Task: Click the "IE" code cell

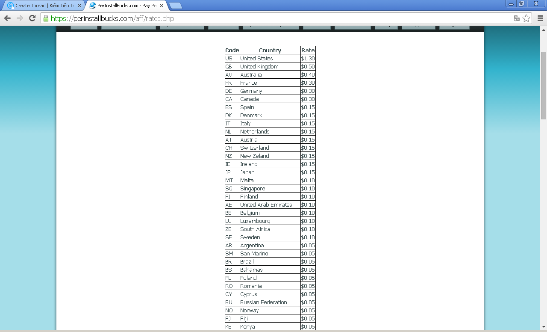Action: [232, 164]
